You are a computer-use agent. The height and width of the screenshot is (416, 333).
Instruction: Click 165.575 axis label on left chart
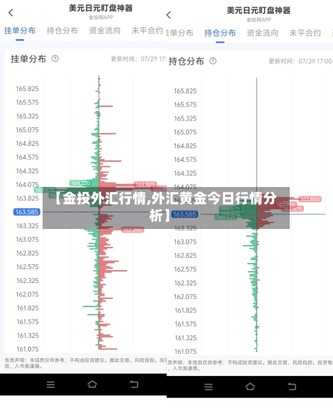coord(27,102)
